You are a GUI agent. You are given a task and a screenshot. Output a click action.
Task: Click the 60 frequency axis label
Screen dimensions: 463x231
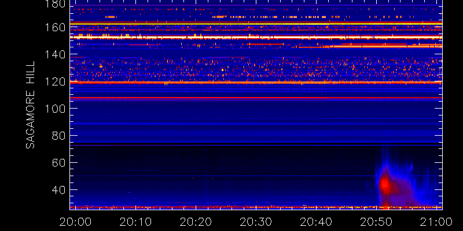59,163
